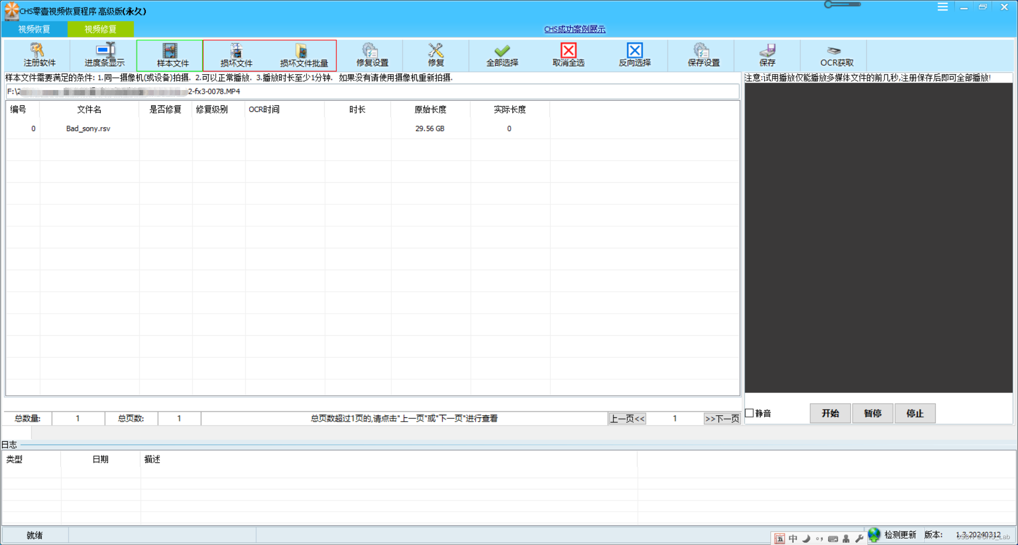Click the 文件名 column header

pos(89,110)
